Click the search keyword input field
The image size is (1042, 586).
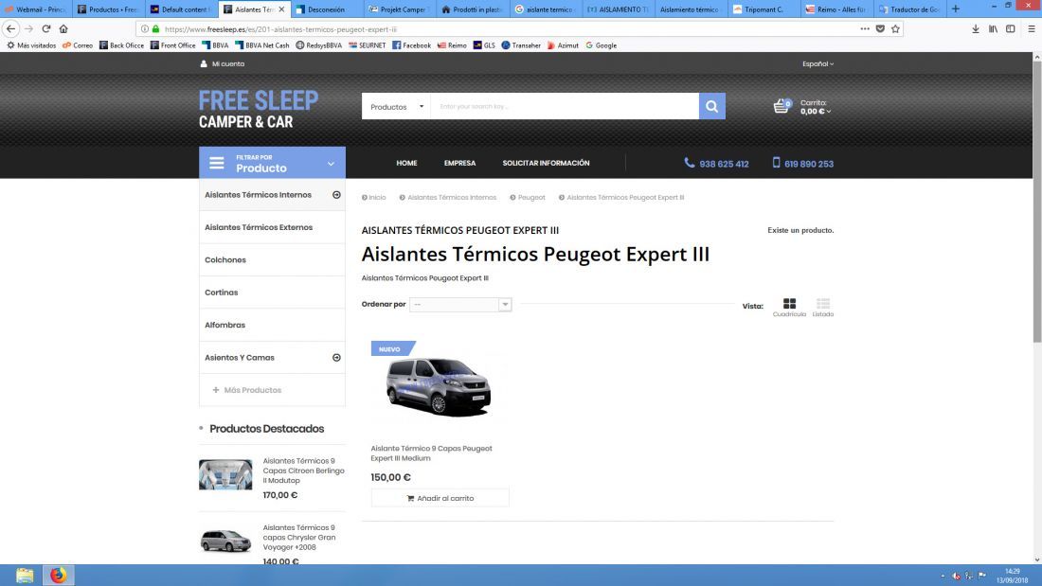point(565,106)
